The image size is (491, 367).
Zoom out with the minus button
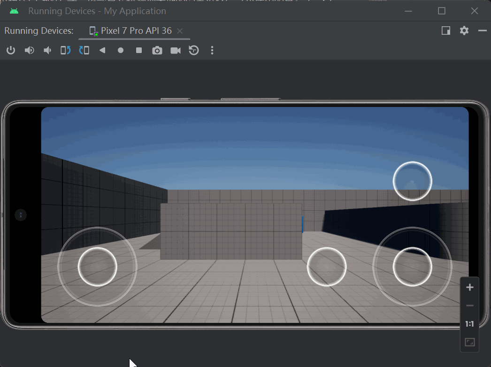pos(470,306)
